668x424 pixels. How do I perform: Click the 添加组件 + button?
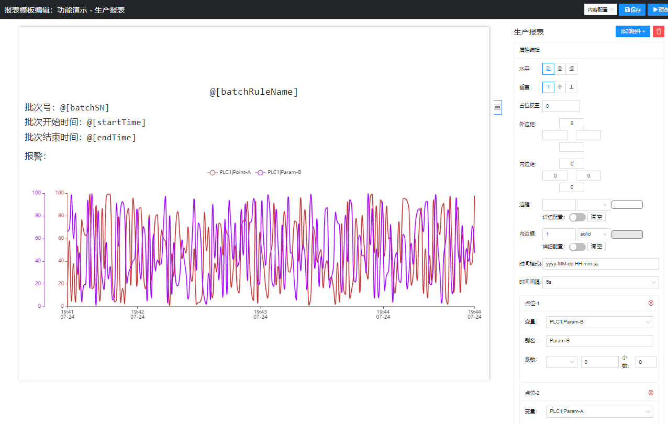coord(632,31)
